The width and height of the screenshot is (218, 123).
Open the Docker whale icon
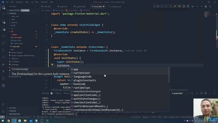3,64
